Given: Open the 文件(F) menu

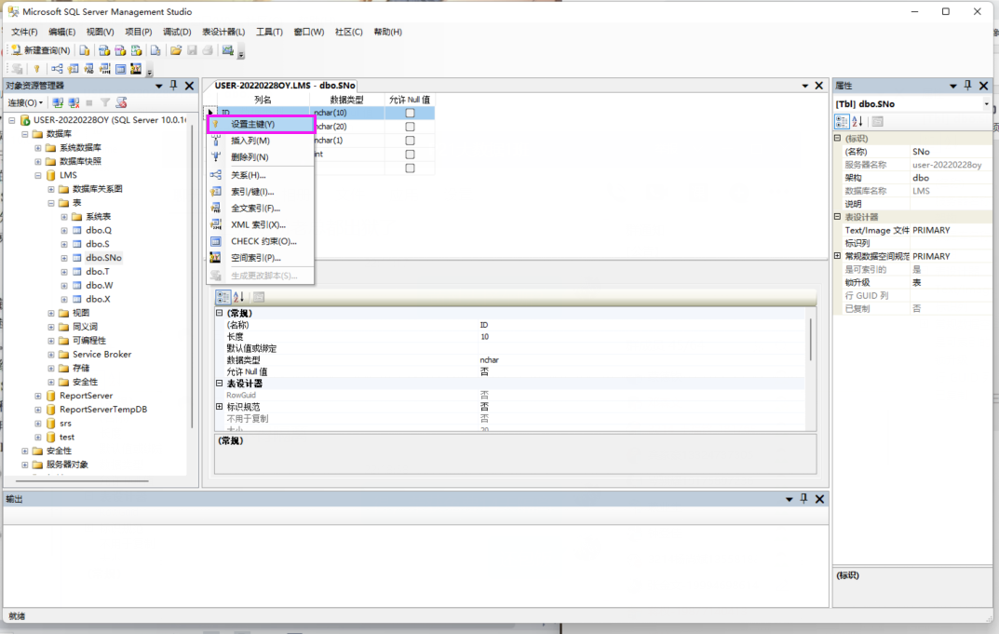Looking at the screenshot, I should [24, 32].
